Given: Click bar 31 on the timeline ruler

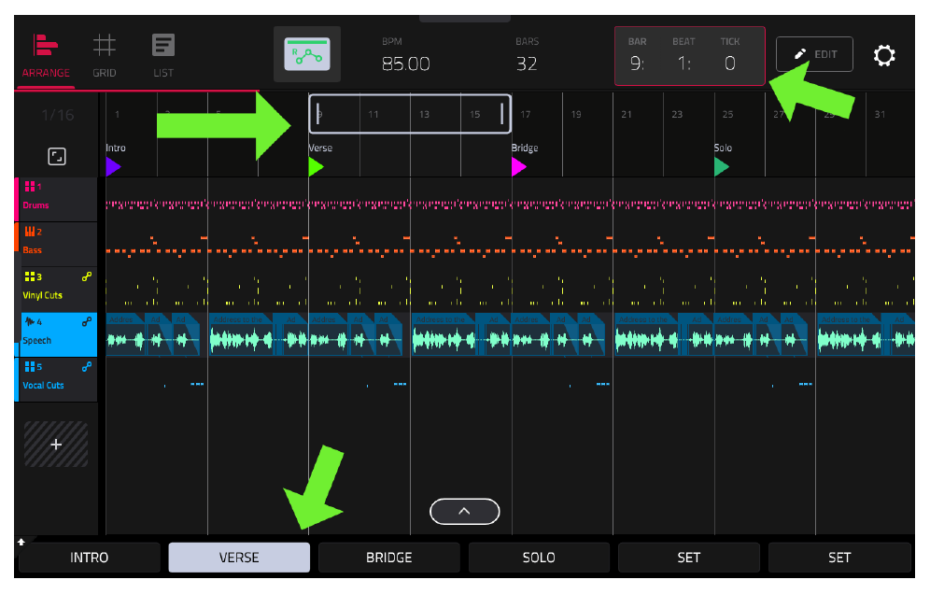Looking at the screenshot, I should [880, 115].
